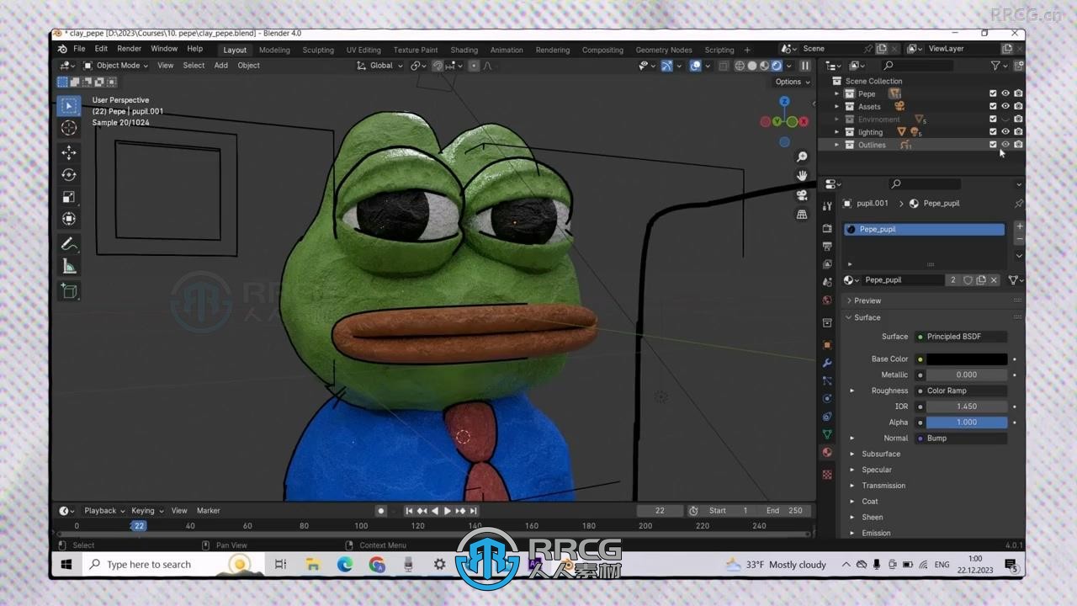Activate the Transform tool
Viewport: 1077px width, 606px height.
pyautogui.click(x=69, y=220)
